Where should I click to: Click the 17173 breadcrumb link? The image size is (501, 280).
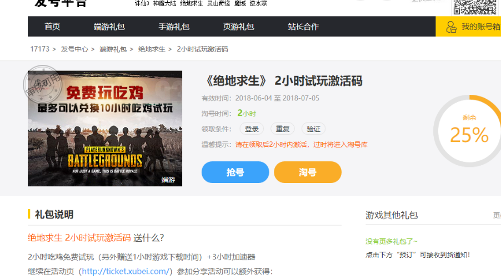click(x=39, y=49)
